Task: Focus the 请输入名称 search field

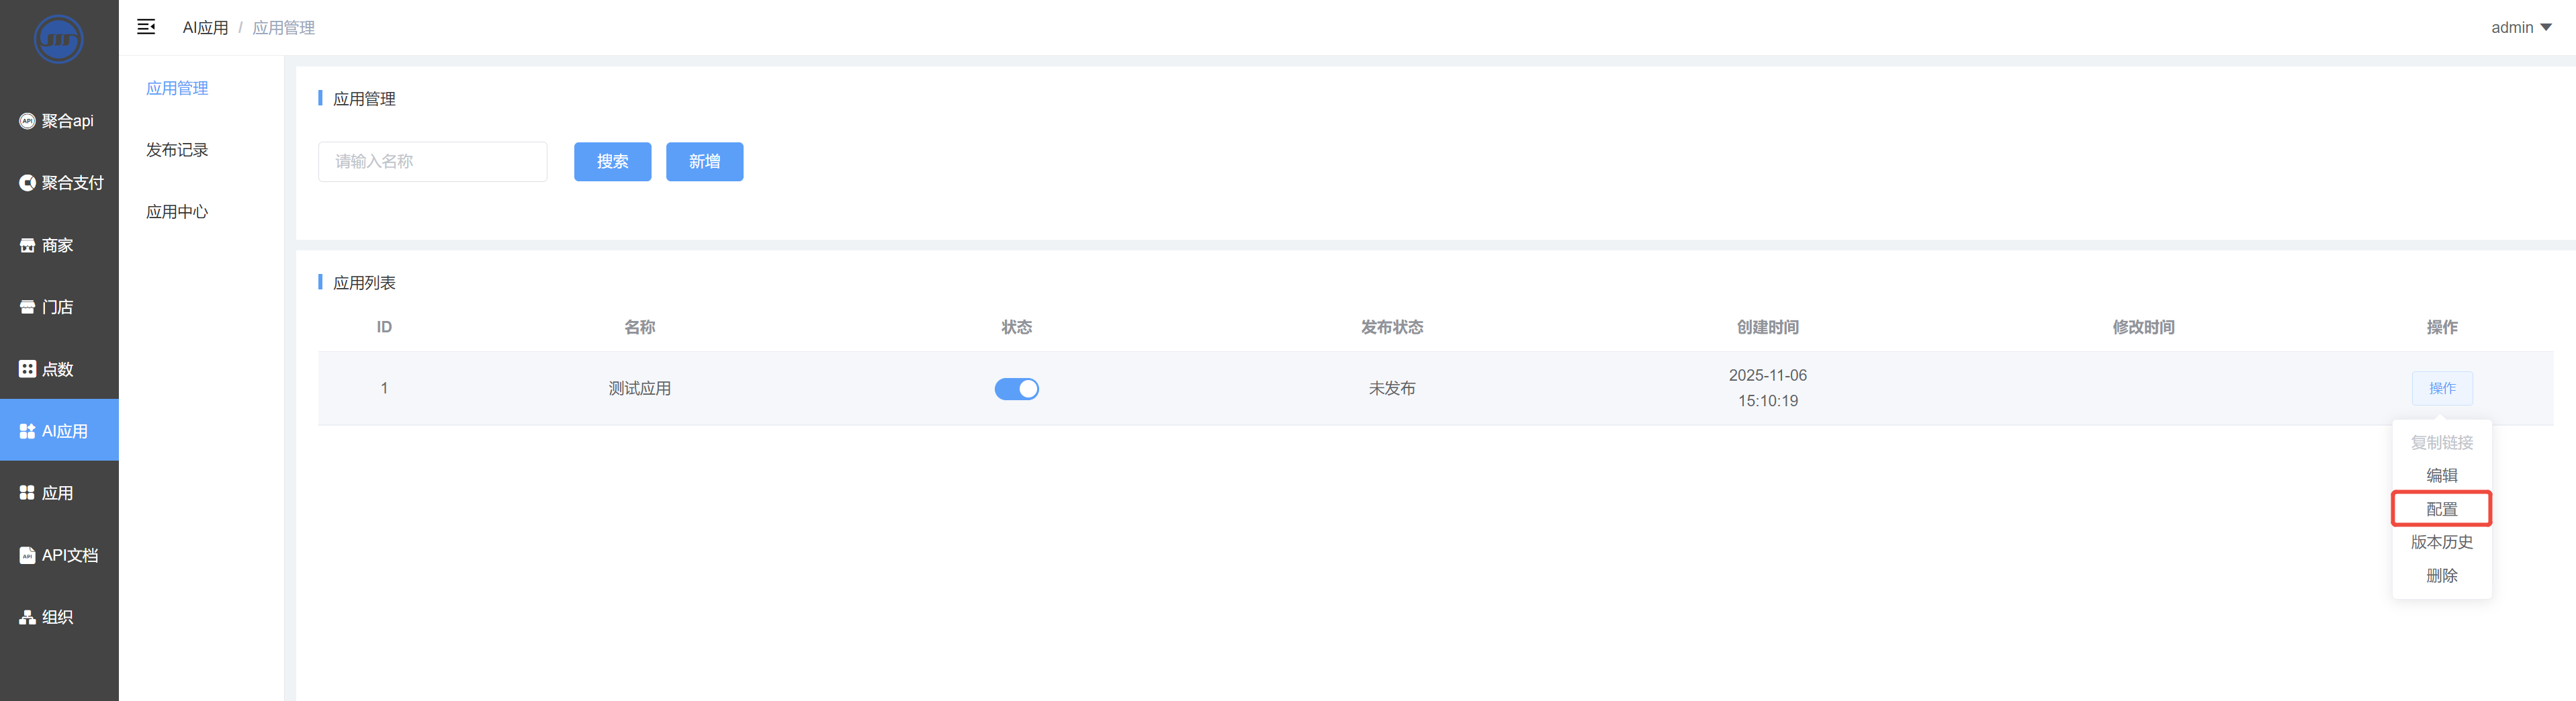Action: [432, 162]
